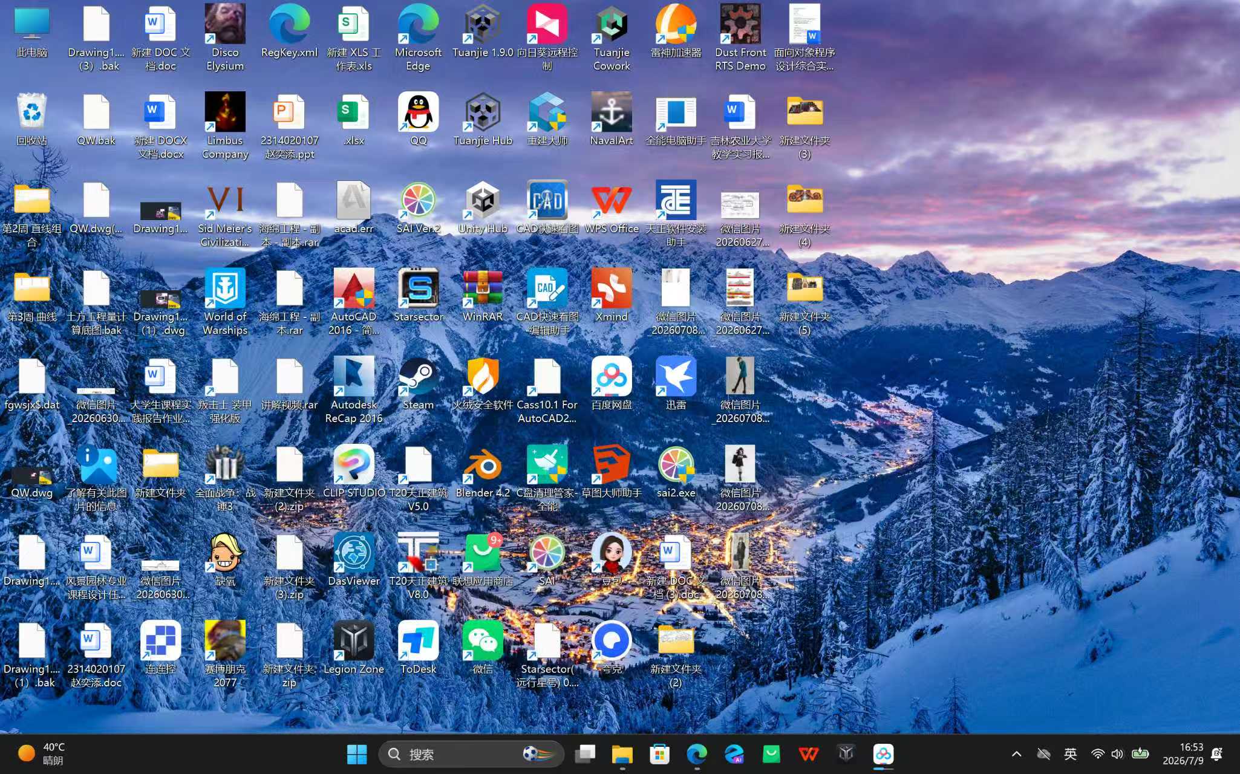Open World of Warships shortcut
This screenshot has height=774, width=1240.
pyautogui.click(x=225, y=301)
